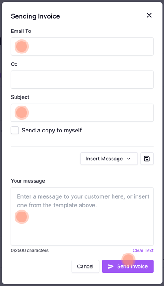This screenshot has height=286, width=164.
Task: Click the Cancel button
Action: click(x=85, y=266)
